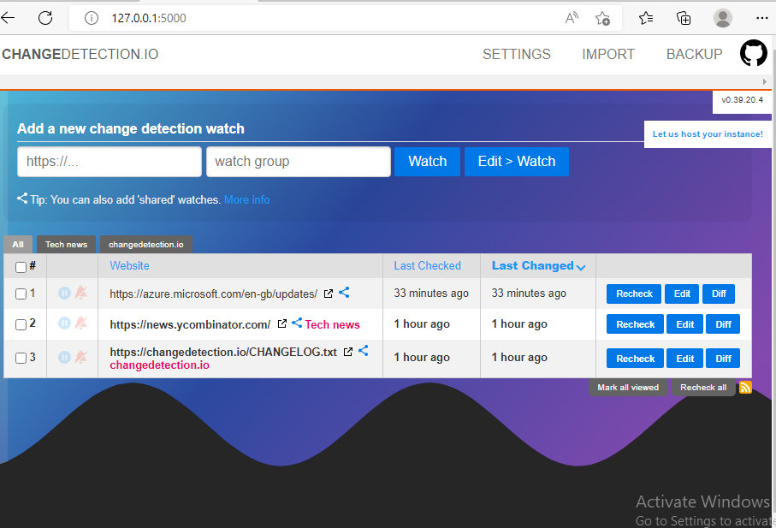Pause the CHANGELOG.txt watch
Viewport: 776px width, 528px height.
click(64, 357)
